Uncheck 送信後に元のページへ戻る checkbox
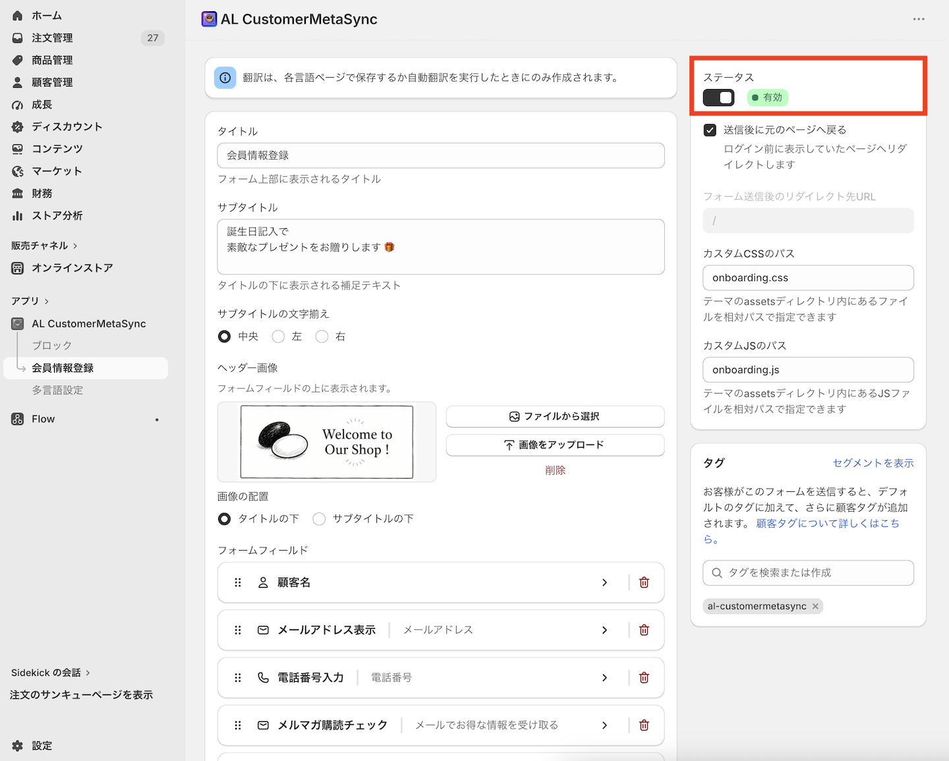The height and width of the screenshot is (761, 949). pyautogui.click(x=710, y=130)
